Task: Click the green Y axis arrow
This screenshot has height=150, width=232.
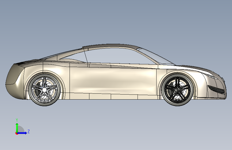Action: tap(17, 128)
